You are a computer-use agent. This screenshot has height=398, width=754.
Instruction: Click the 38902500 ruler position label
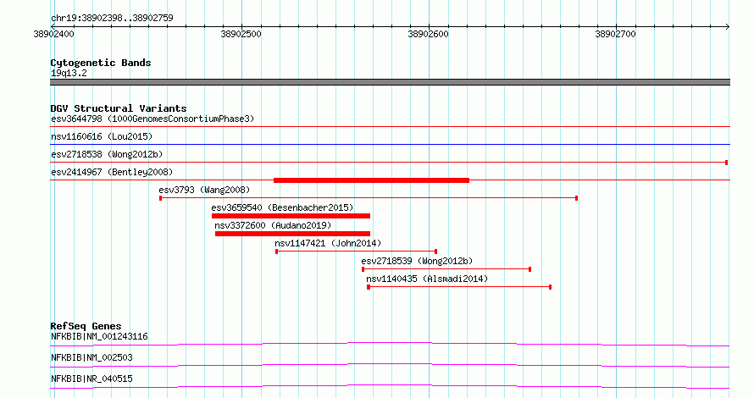[x=241, y=34]
